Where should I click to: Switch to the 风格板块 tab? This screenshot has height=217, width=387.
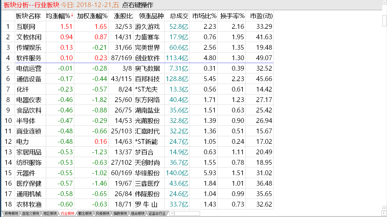tap(103, 213)
